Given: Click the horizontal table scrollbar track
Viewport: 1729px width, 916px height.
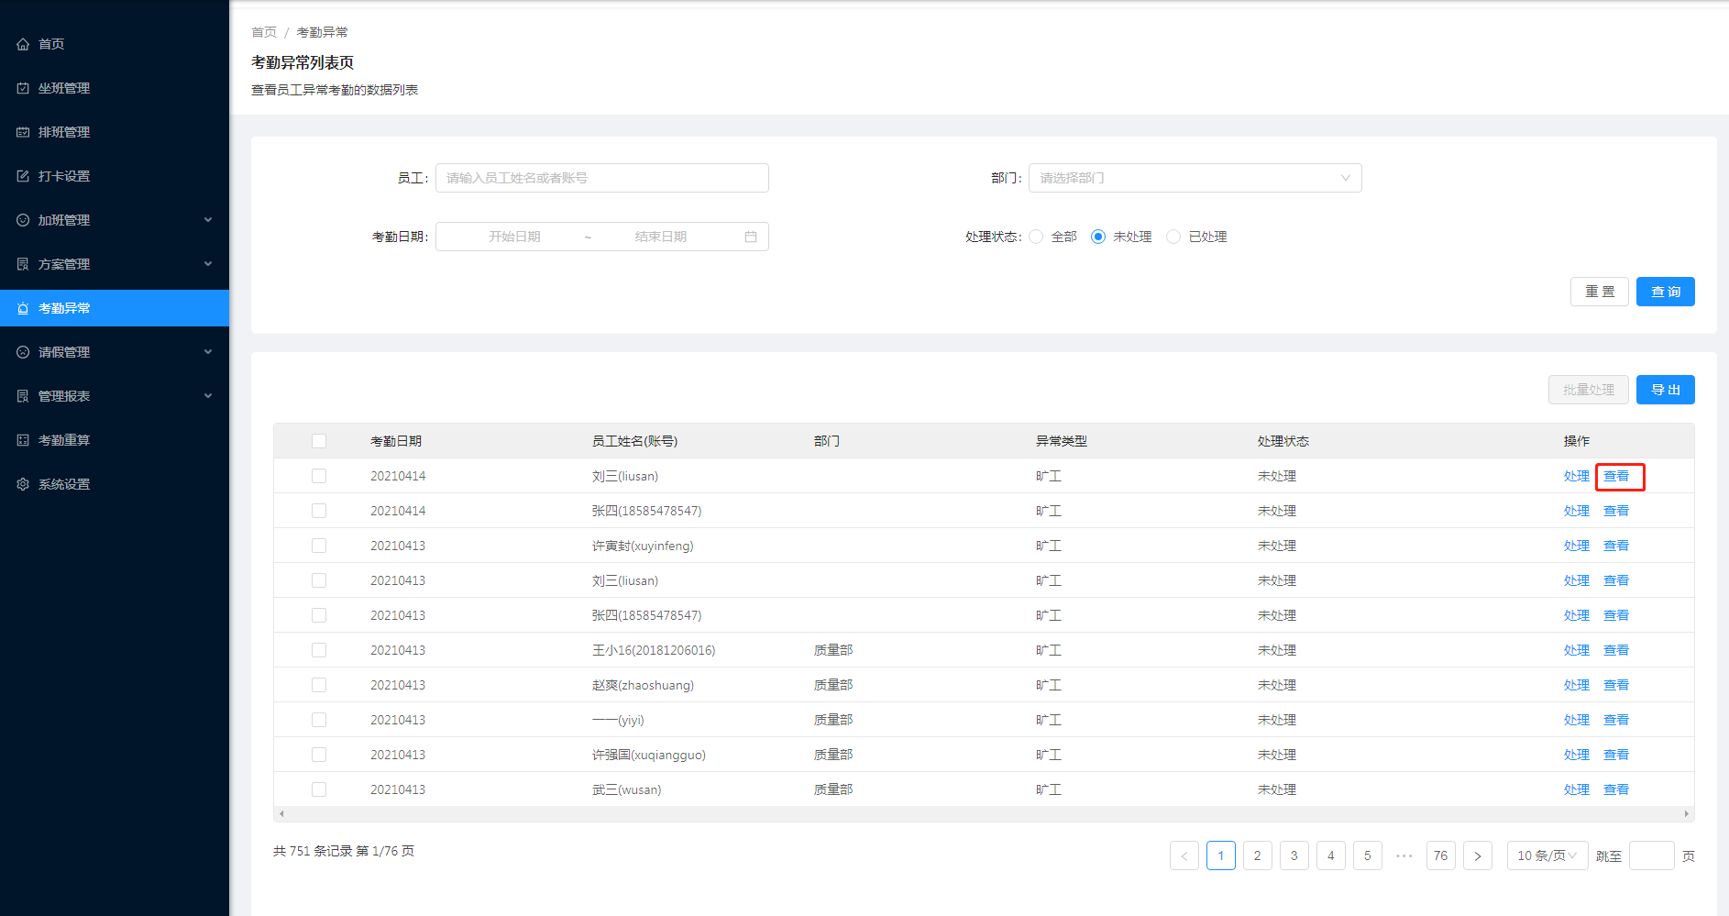Looking at the screenshot, I should coord(984,814).
